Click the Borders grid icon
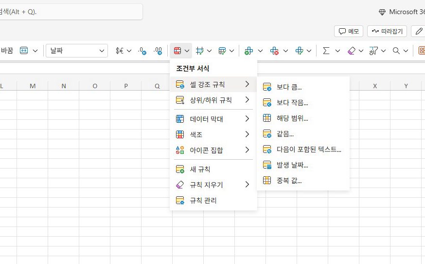This screenshot has width=425, height=264. 200,51
